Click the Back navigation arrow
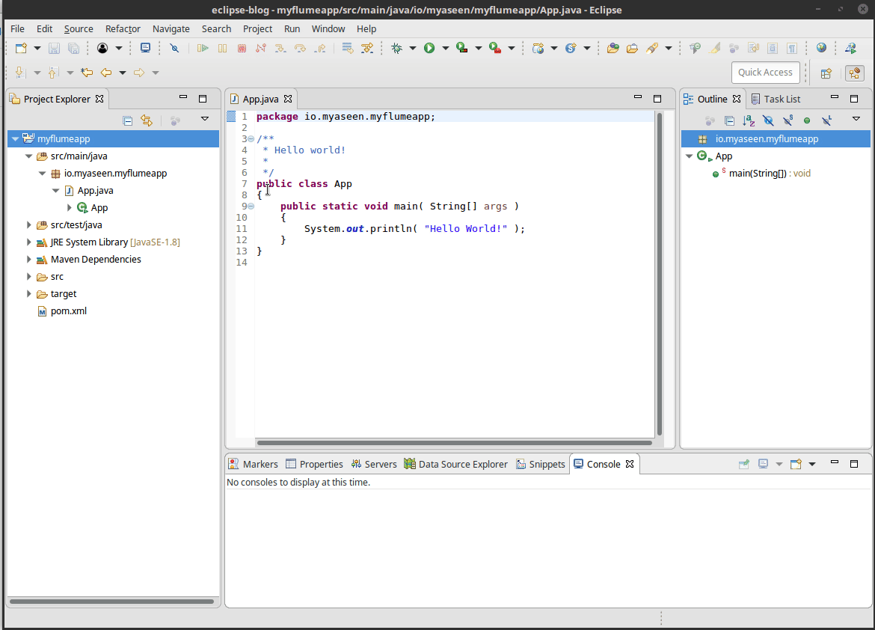 [x=106, y=72]
